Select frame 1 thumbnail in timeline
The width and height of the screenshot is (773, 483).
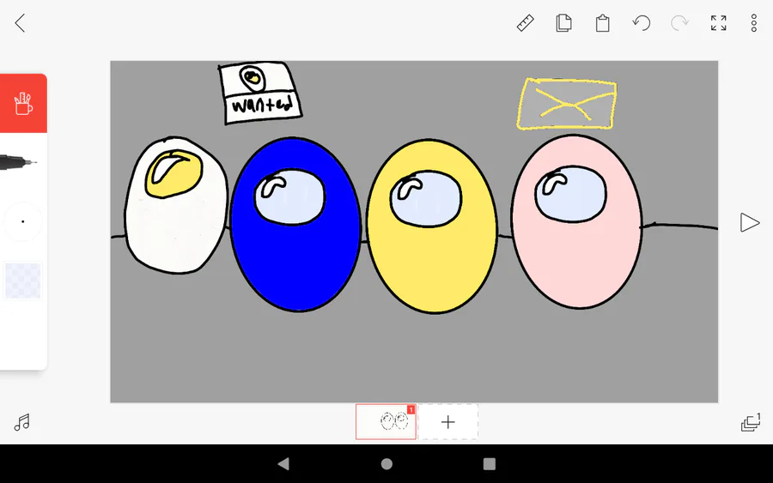point(386,422)
